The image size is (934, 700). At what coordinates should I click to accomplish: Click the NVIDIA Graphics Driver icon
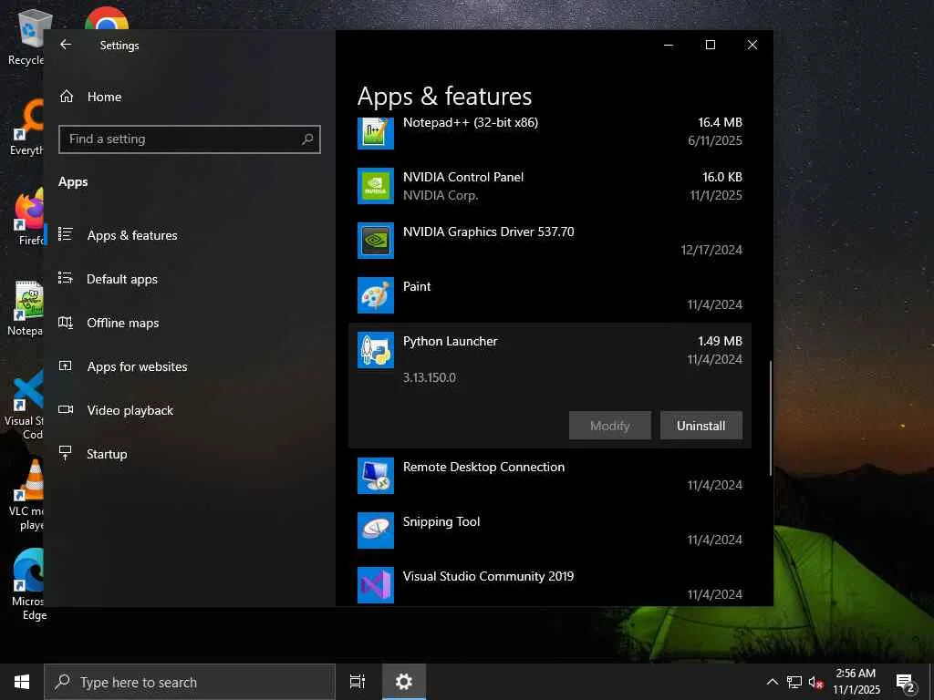375,241
